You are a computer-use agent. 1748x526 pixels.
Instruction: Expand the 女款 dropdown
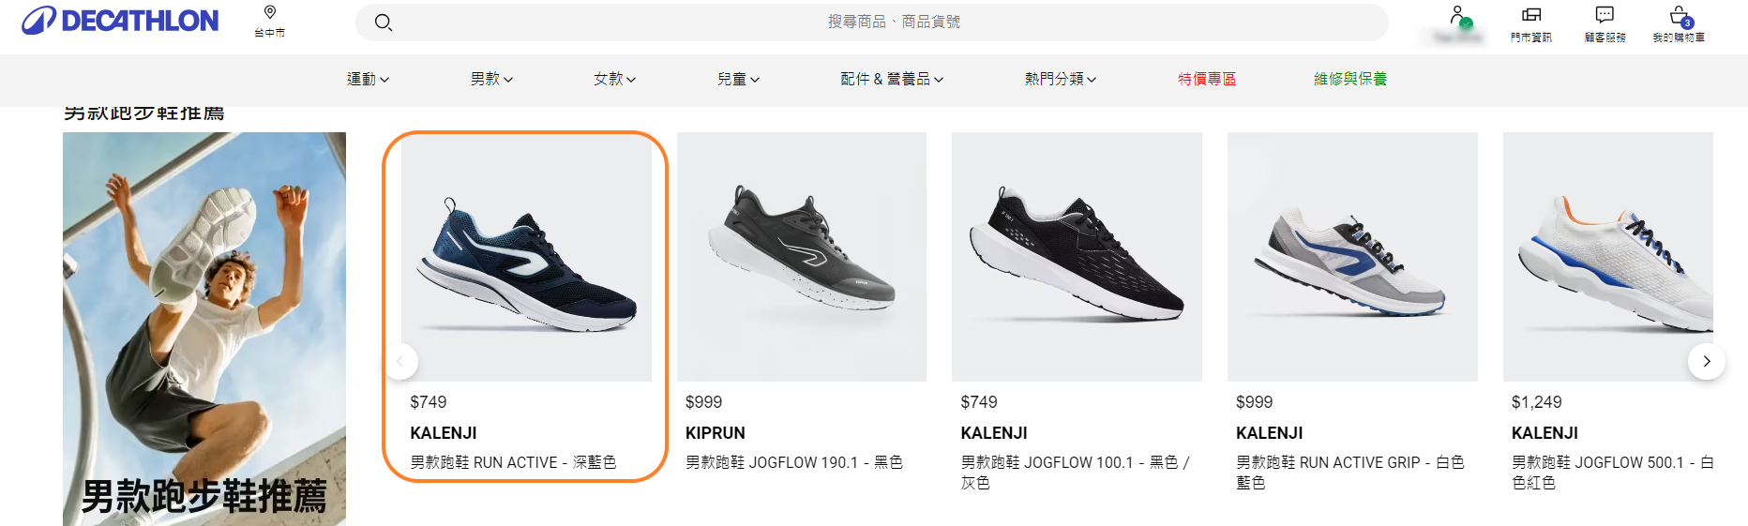click(615, 79)
